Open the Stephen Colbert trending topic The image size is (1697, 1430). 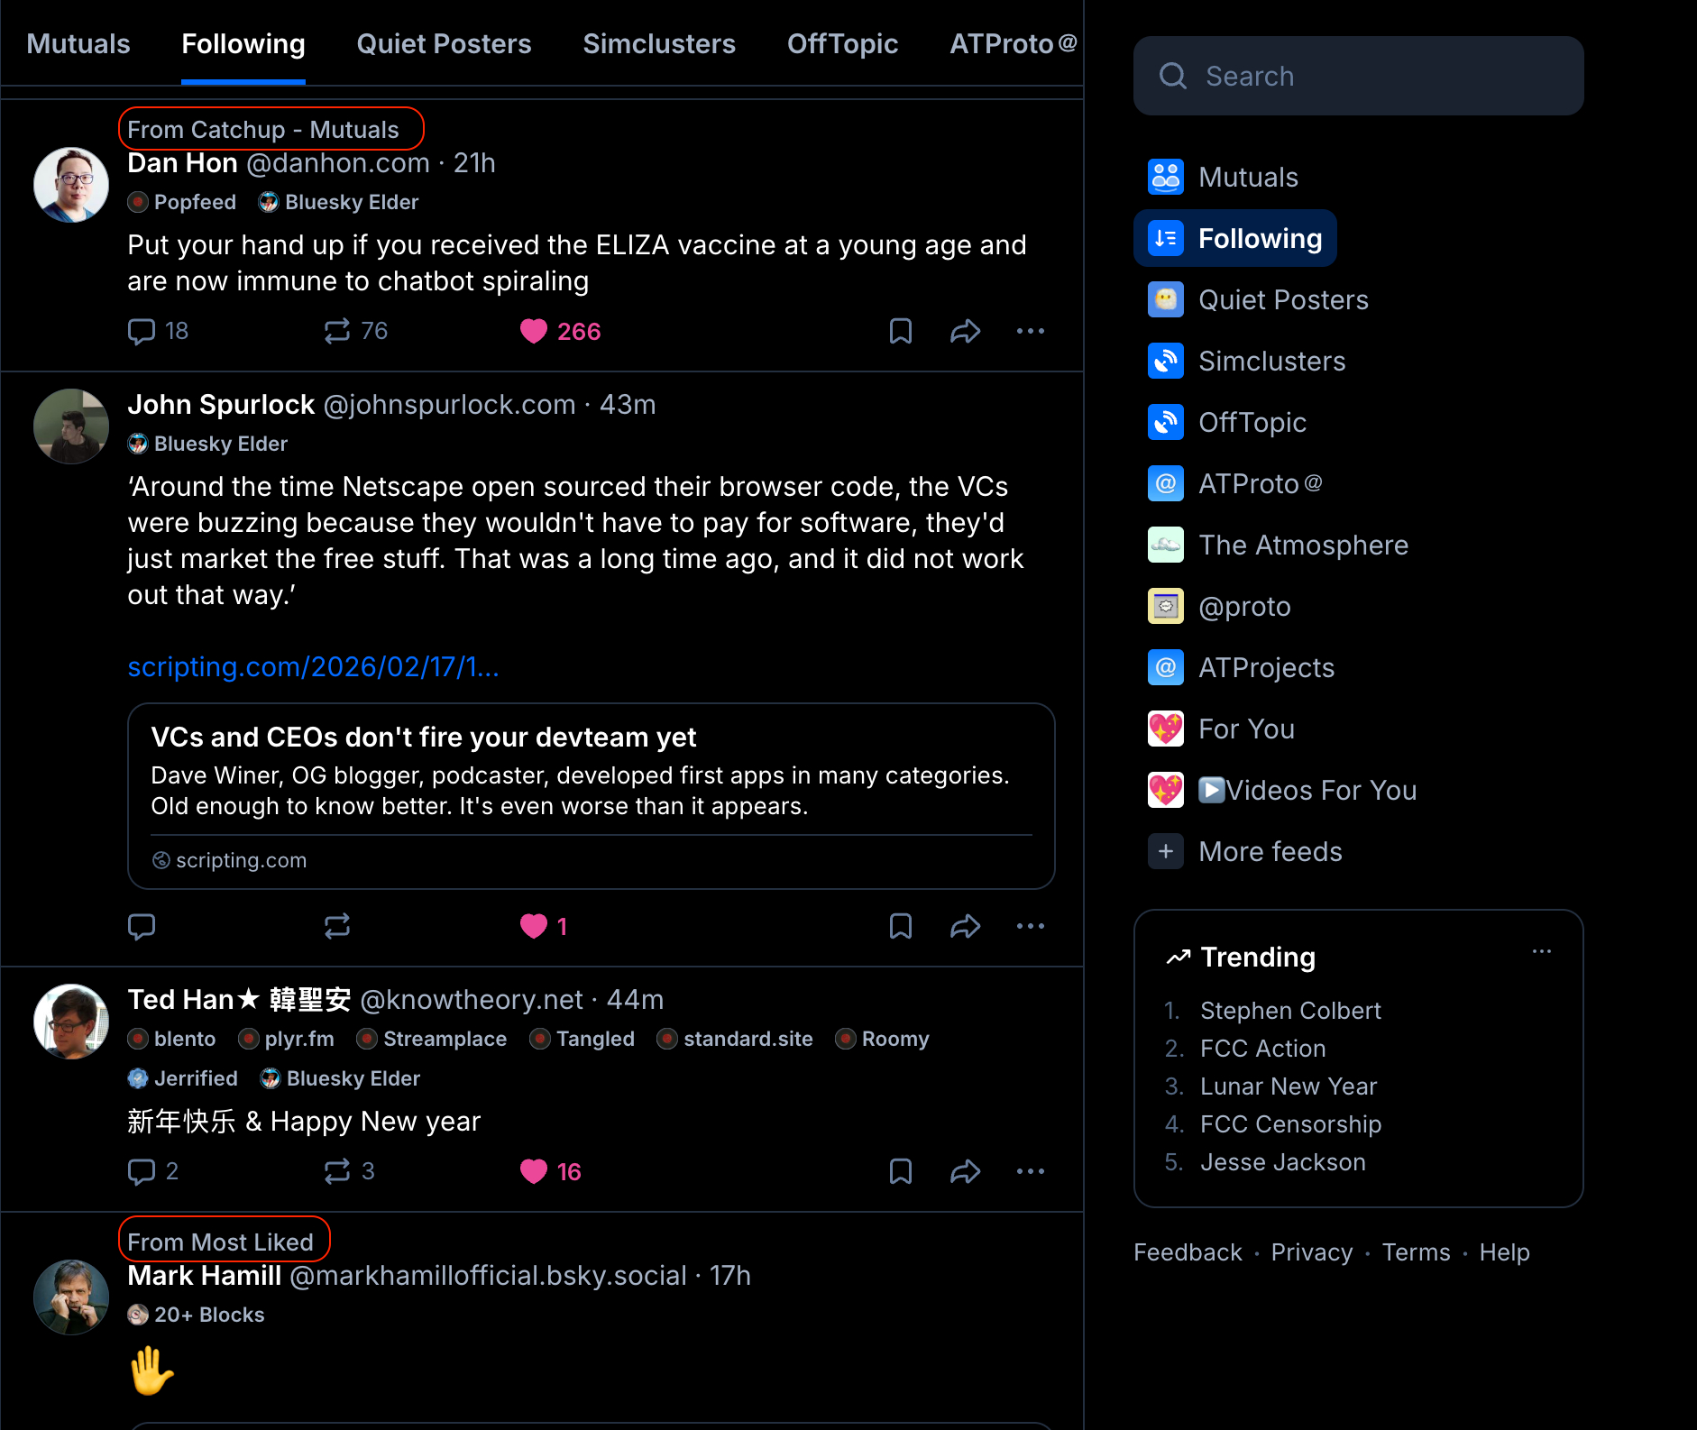[1289, 1011]
